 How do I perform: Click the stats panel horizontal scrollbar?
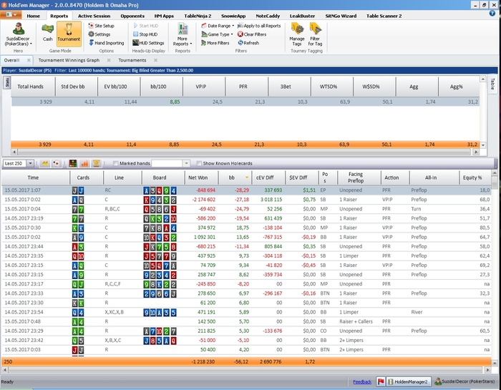tap(245, 152)
